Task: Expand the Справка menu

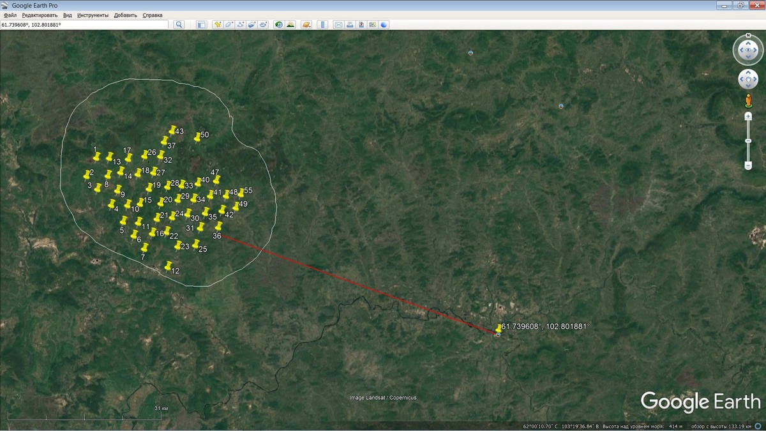Action: [152, 15]
